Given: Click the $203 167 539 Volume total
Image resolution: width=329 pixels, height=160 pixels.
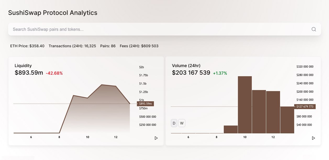Looking at the screenshot, I should coord(191,73).
